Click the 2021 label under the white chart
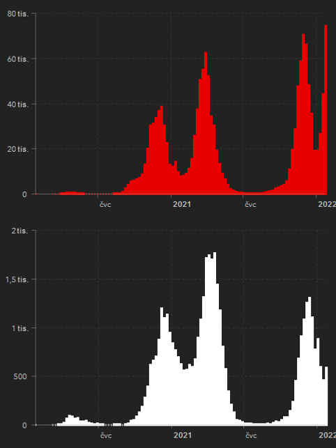This screenshot has width=336, height=448. coord(183,435)
